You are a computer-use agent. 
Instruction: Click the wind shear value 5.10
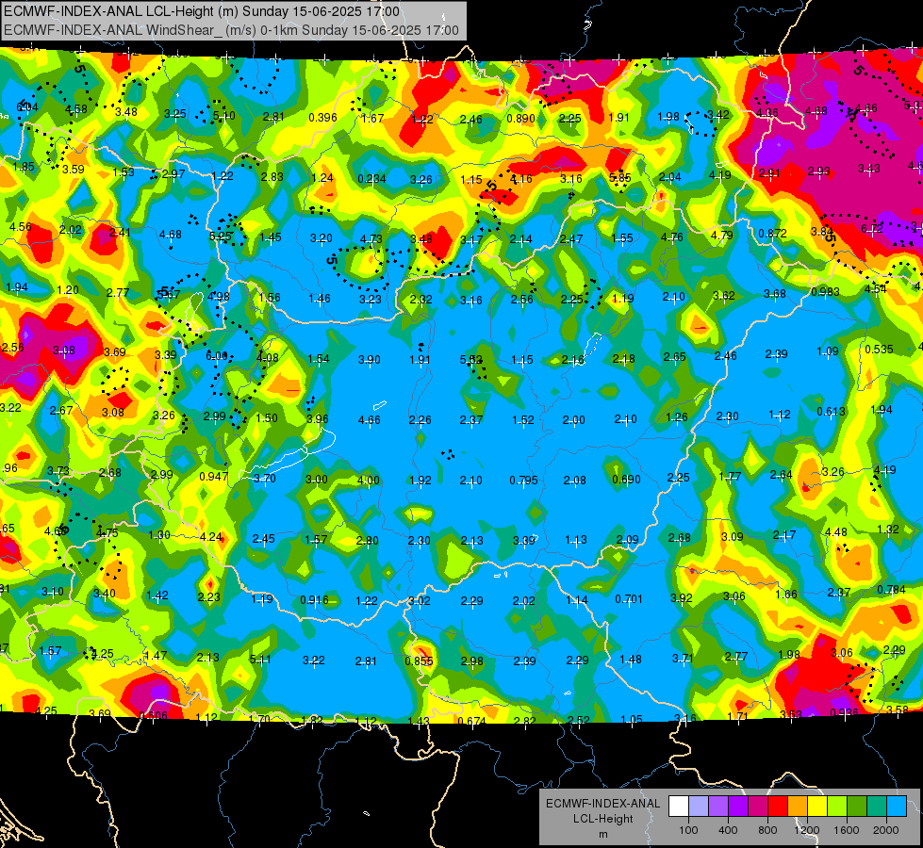pos(223,116)
